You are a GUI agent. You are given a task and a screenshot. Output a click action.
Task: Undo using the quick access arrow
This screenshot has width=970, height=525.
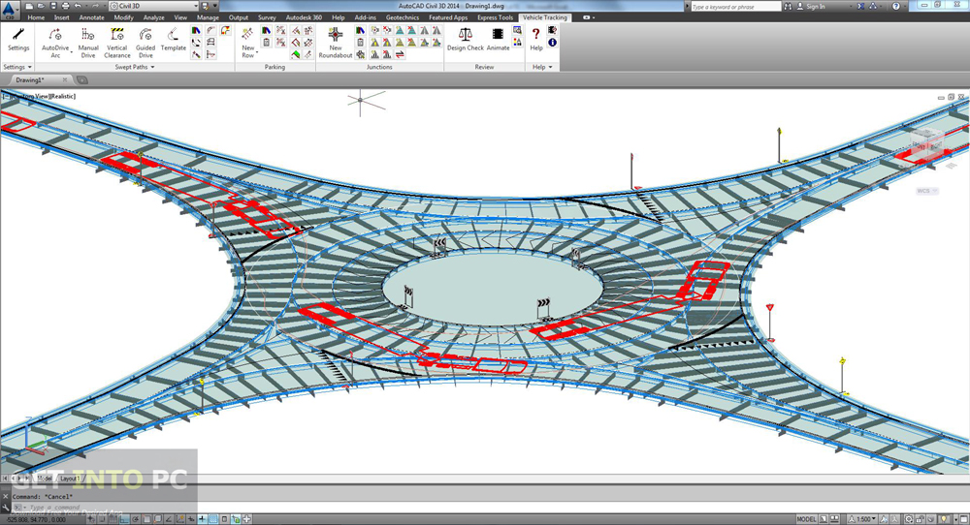(x=78, y=6)
